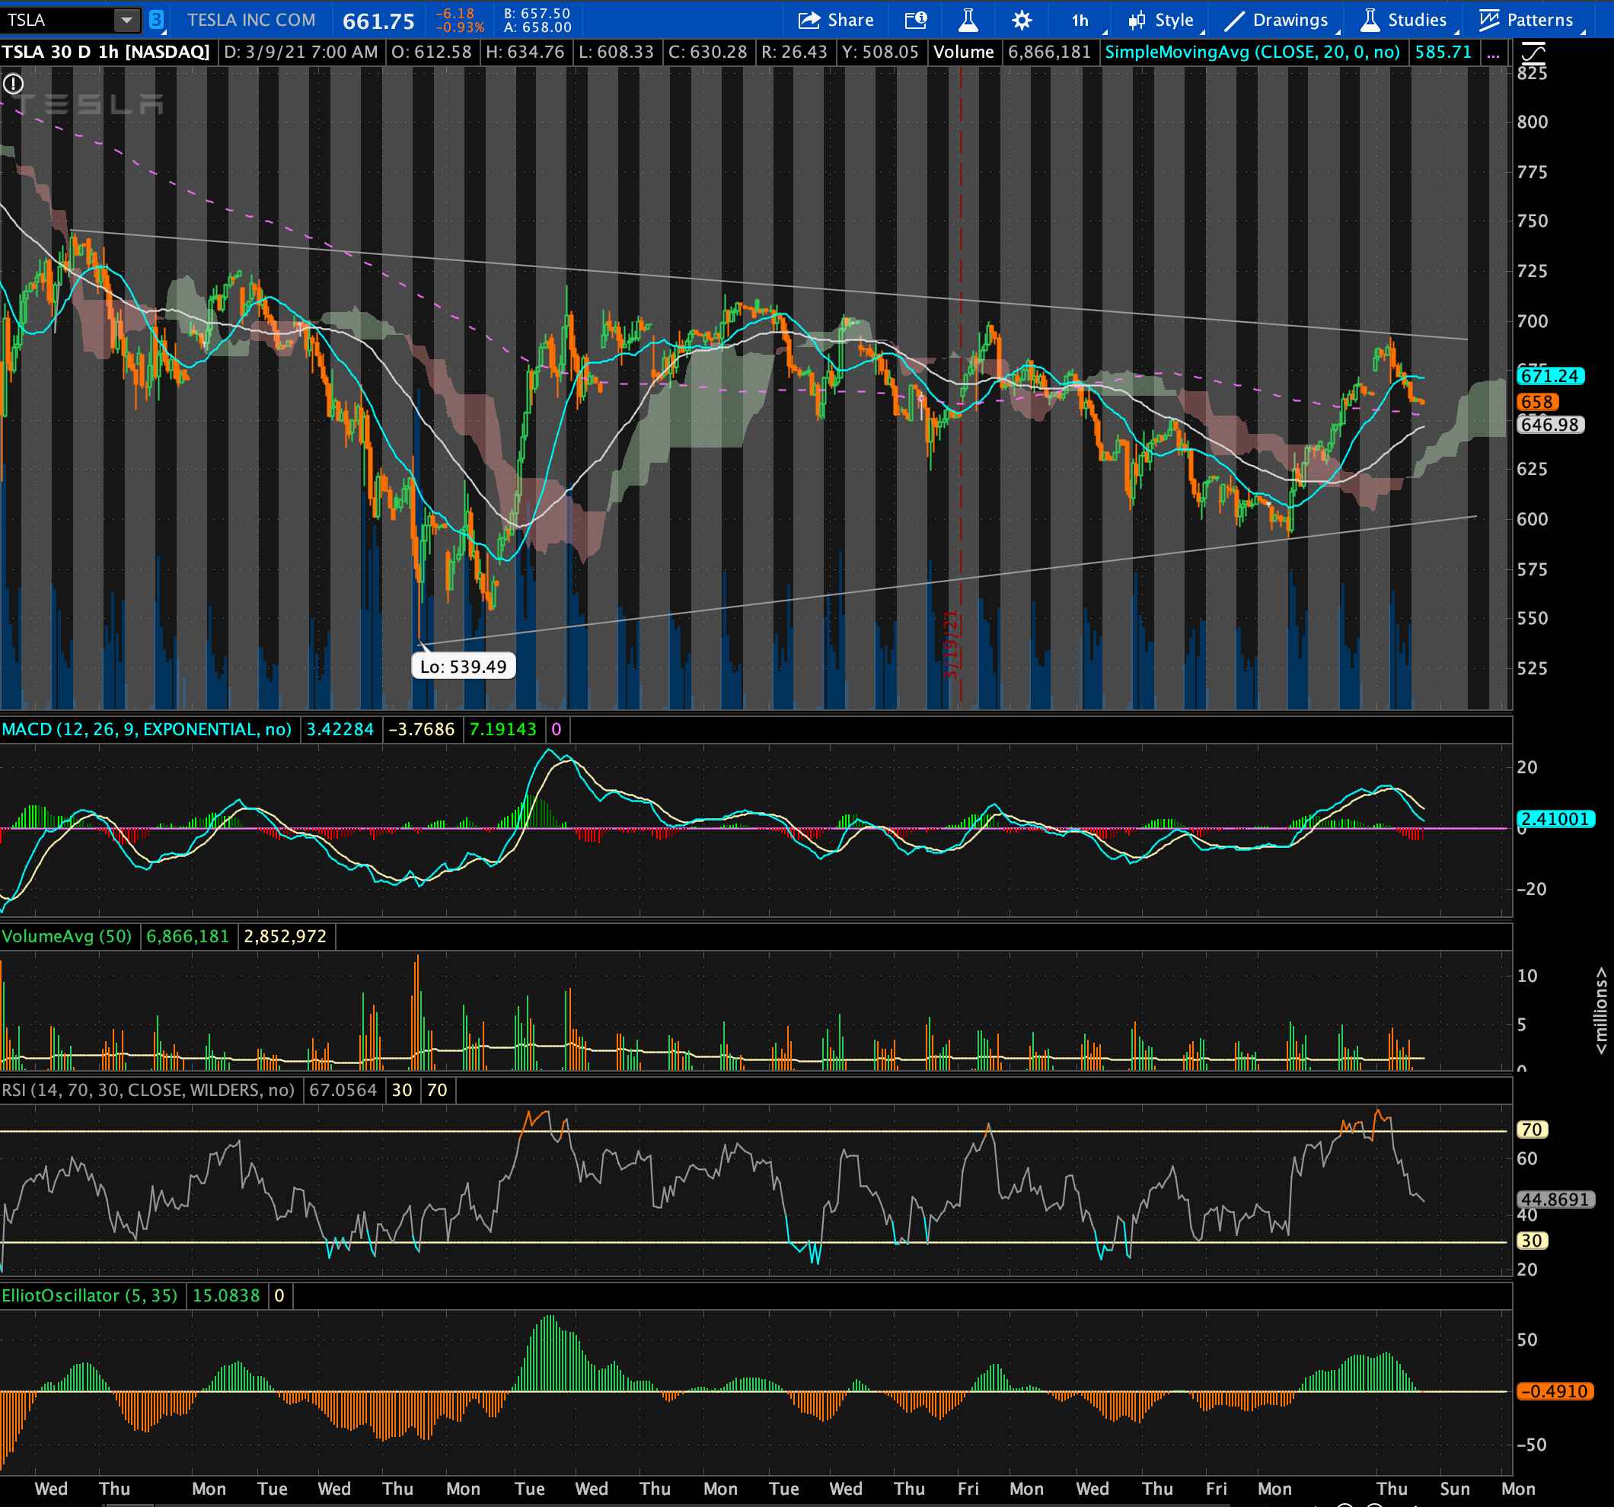The image size is (1614, 1507).
Task: Click the Share button
Action: (x=835, y=20)
